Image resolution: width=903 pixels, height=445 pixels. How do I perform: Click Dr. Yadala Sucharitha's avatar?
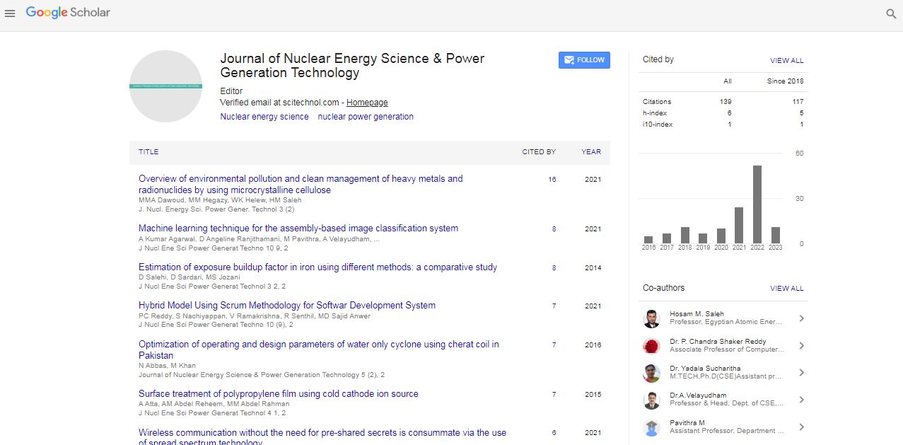click(651, 373)
